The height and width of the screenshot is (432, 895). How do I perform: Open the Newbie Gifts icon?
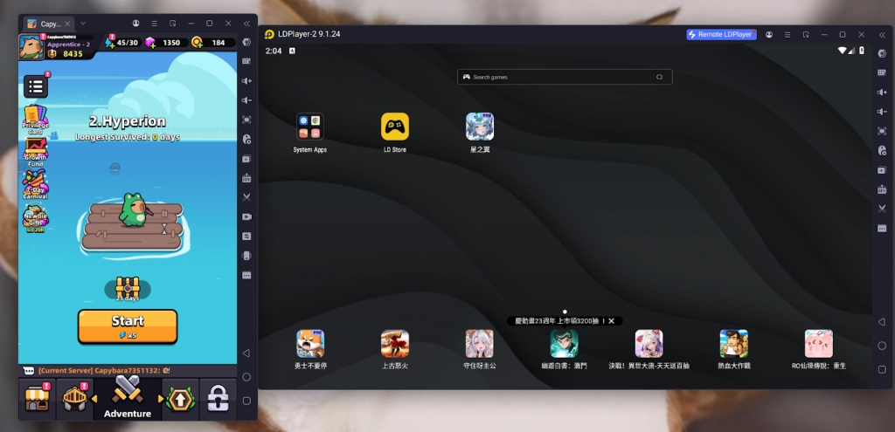coord(36,217)
